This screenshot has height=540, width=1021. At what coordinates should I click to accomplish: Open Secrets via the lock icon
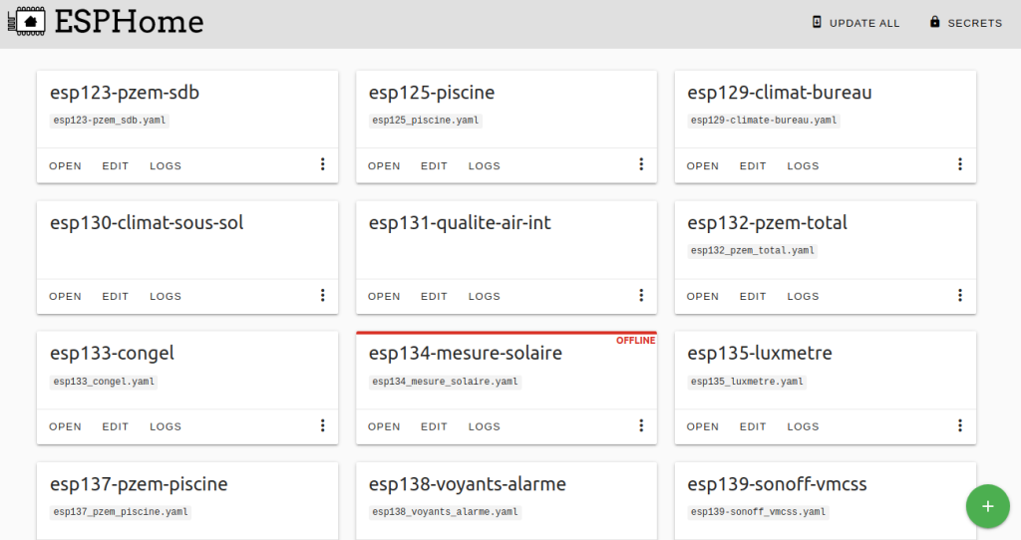934,22
